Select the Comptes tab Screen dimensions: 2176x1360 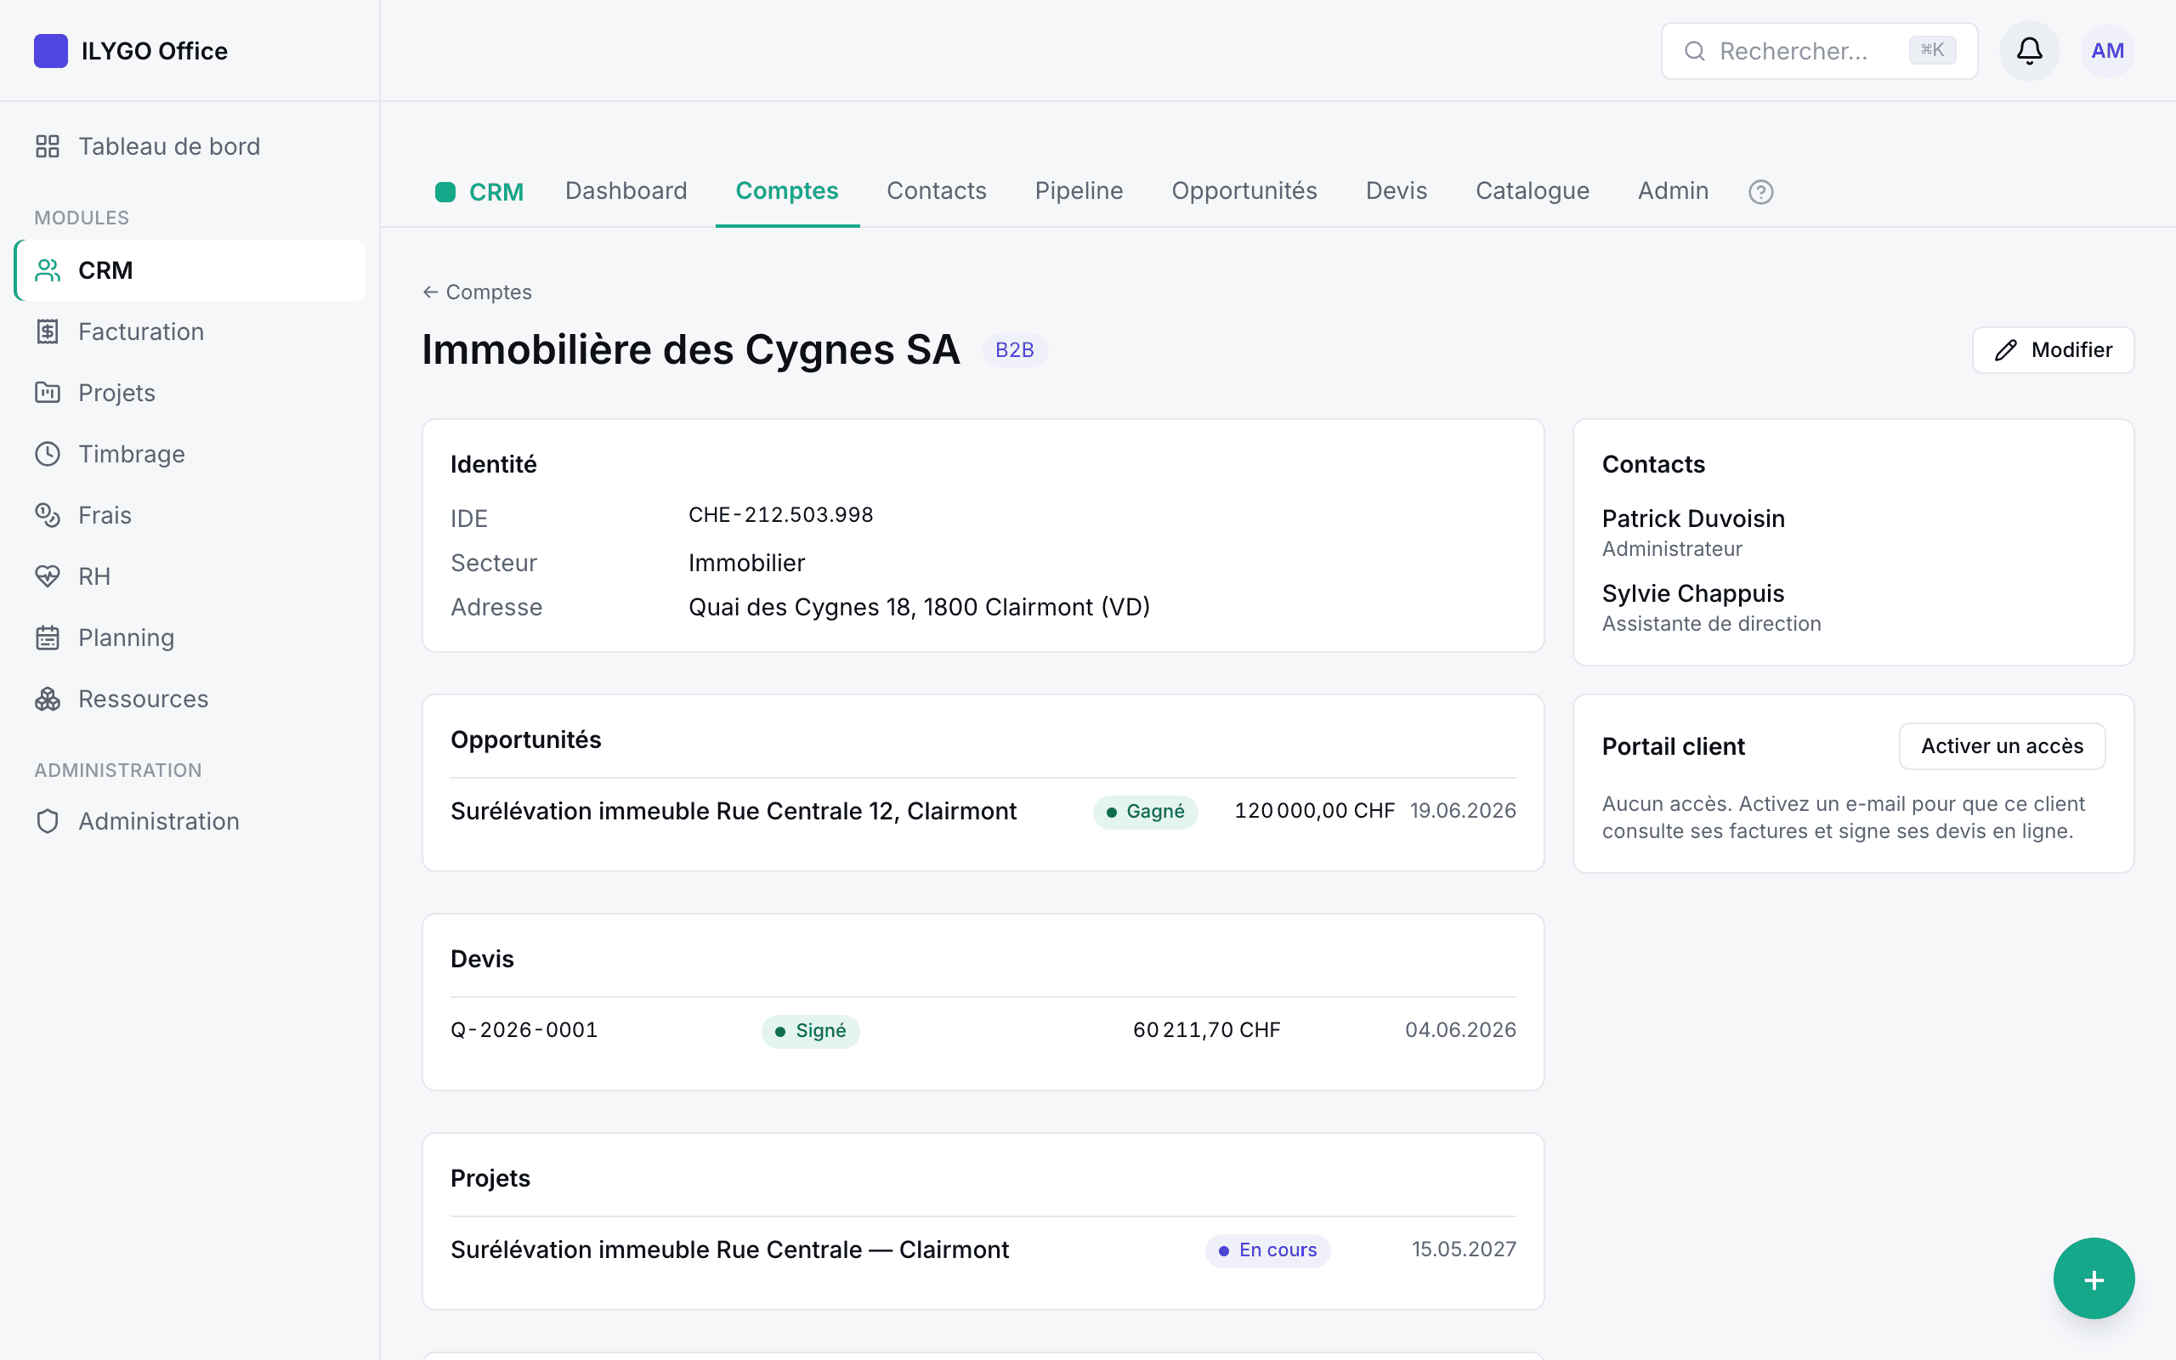787,190
